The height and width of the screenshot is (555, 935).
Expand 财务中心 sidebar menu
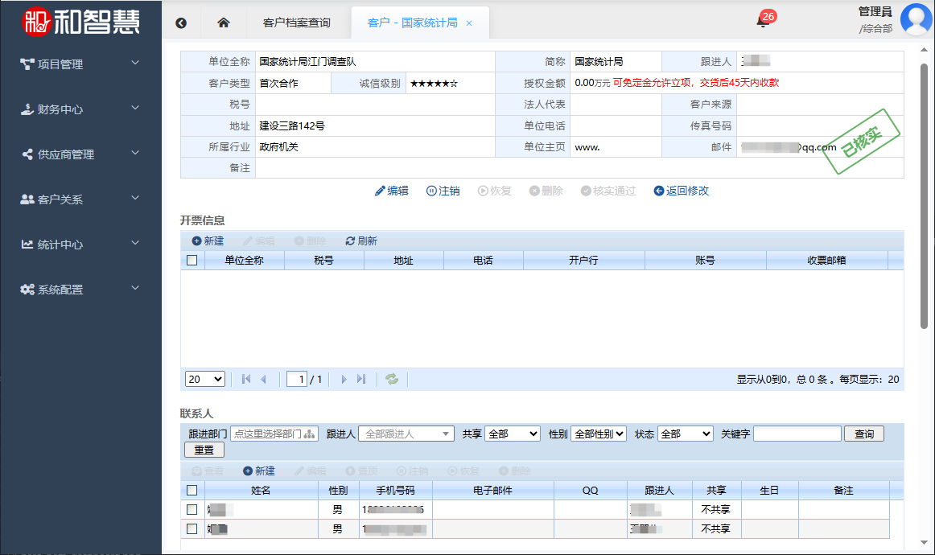[x=80, y=109]
